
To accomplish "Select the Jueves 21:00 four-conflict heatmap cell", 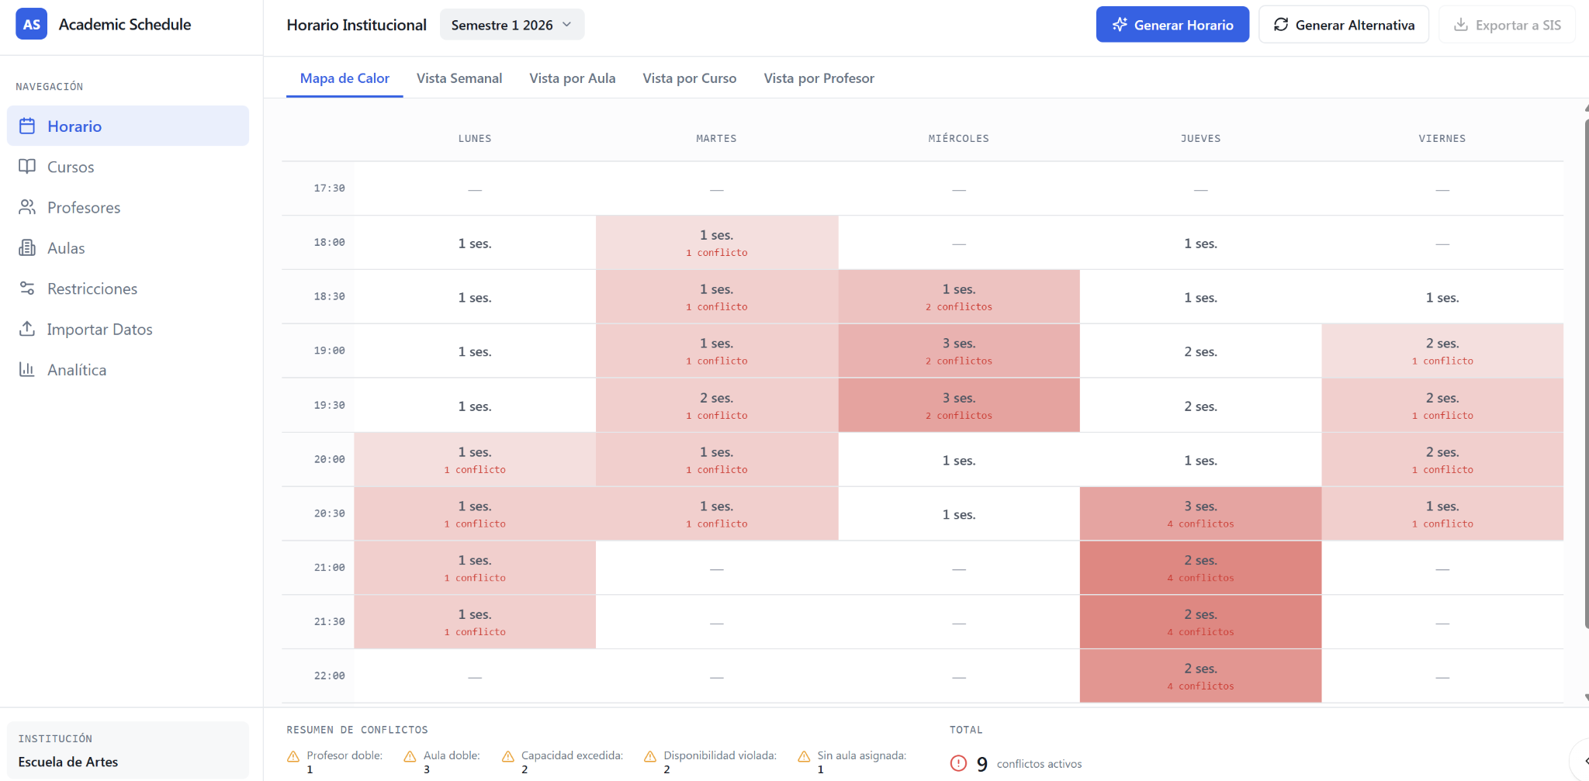I will [x=1200, y=568].
